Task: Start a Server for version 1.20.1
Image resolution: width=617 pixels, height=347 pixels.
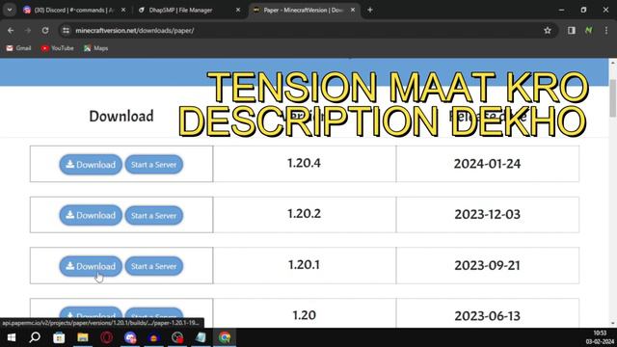Action: coord(154,266)
